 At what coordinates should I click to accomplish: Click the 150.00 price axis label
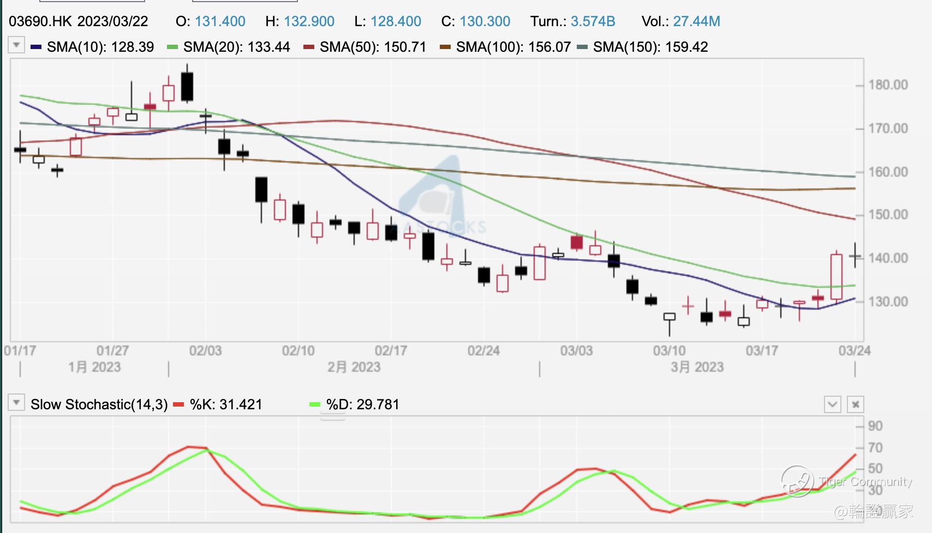click(888, 215)
